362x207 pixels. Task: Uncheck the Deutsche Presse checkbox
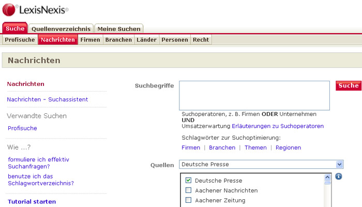pyautogui.click(x=189, y=181)
